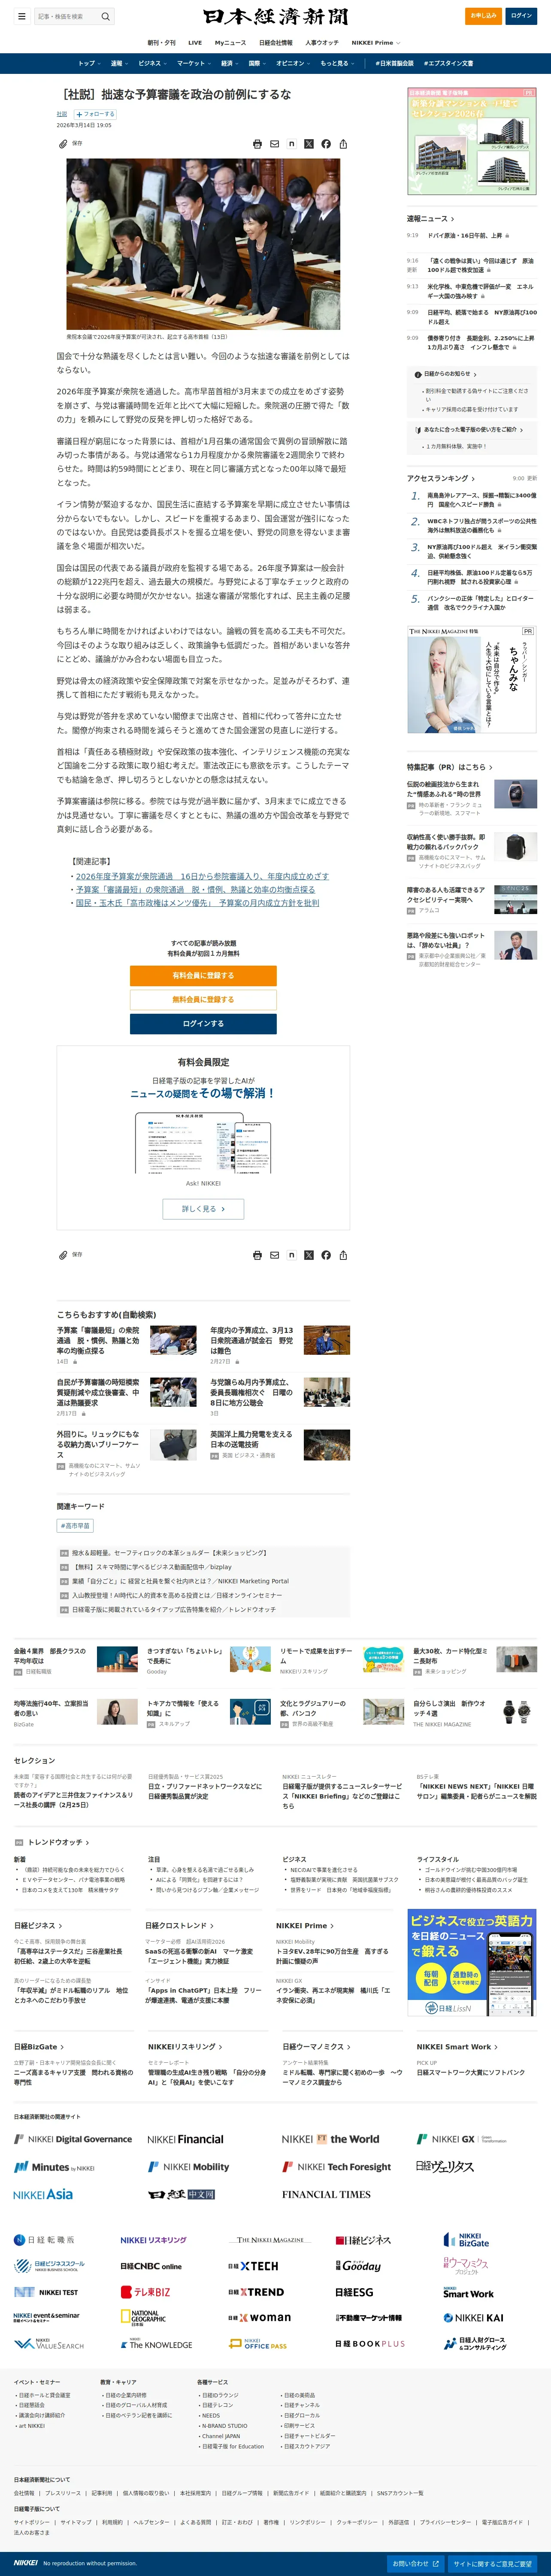Viewport: 551px width, 2576px height.
Task: Click the NIKKEI Tech Foresight logo
Action: click(337, 2167)
